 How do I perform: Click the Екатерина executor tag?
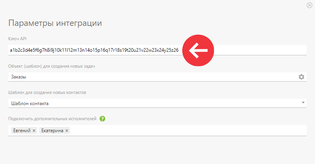54,131
